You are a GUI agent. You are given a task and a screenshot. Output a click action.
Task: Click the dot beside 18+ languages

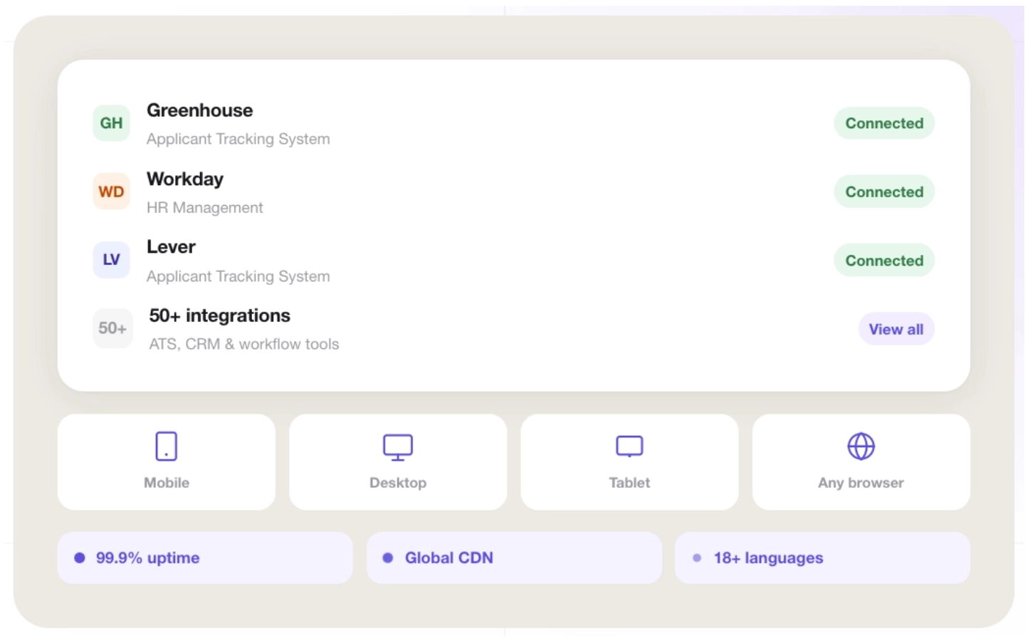[x=697, y=558]
